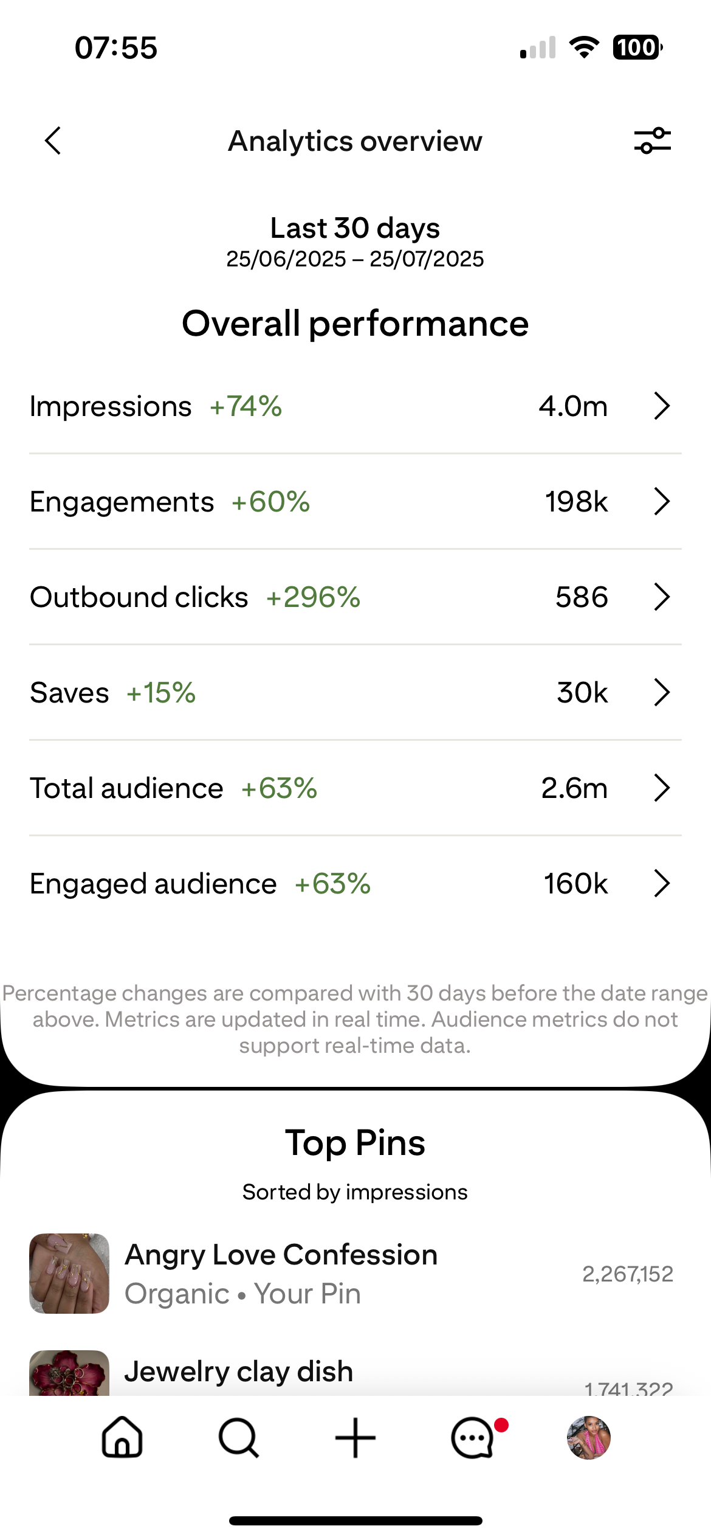Tap the Angry Love Confession thumbnail
Image resolution: width=711 pixels, height=1540 pixels.
(x=69, y=1274)
